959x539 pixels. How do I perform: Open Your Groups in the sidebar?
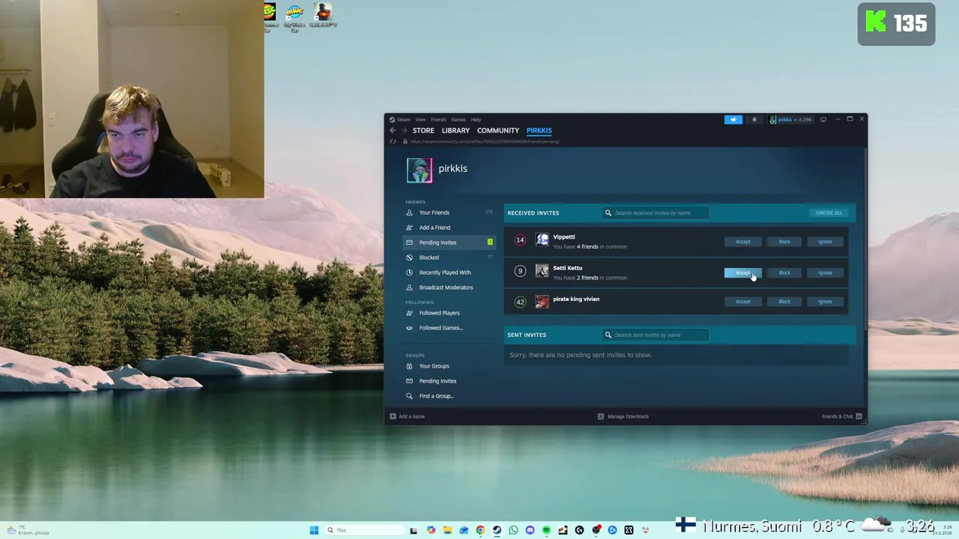(x=450, y=366)
